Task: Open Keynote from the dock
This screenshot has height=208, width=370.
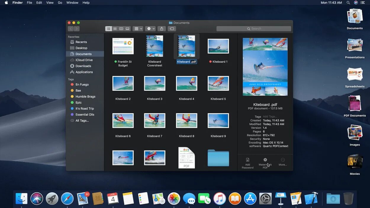Action: click(x=280, y=199)
